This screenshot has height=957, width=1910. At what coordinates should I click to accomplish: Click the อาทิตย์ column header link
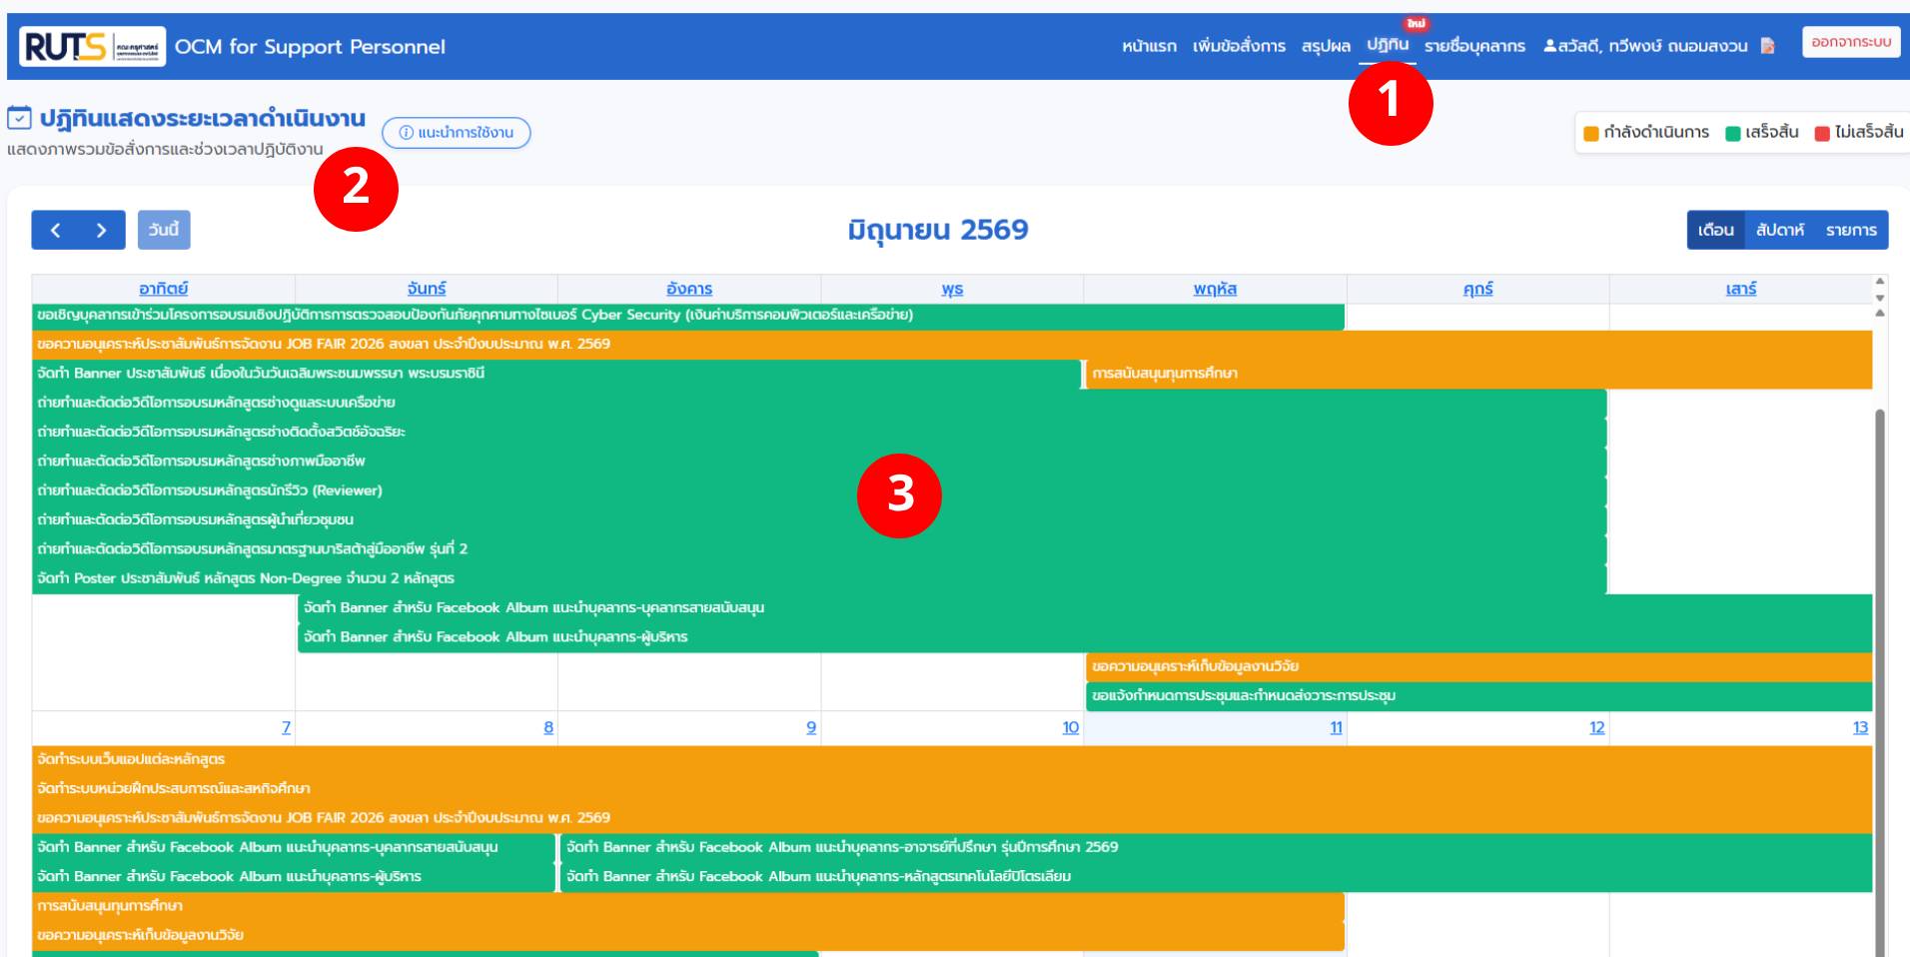coord(163,289)
